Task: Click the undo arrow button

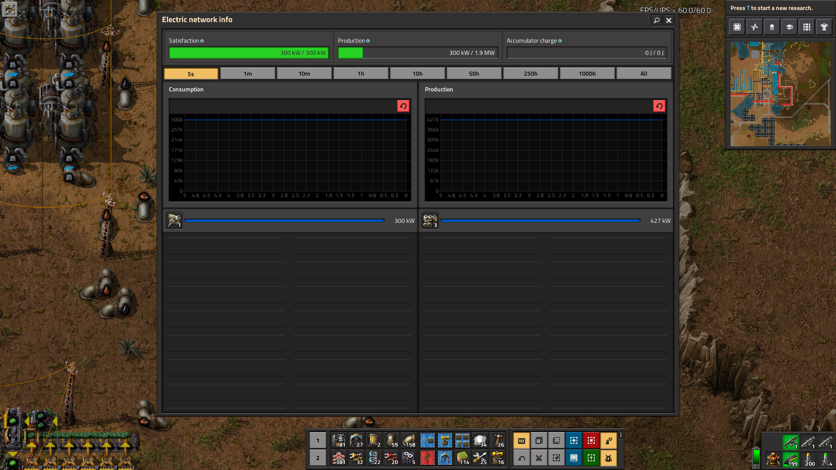Action: pos(522,458)
